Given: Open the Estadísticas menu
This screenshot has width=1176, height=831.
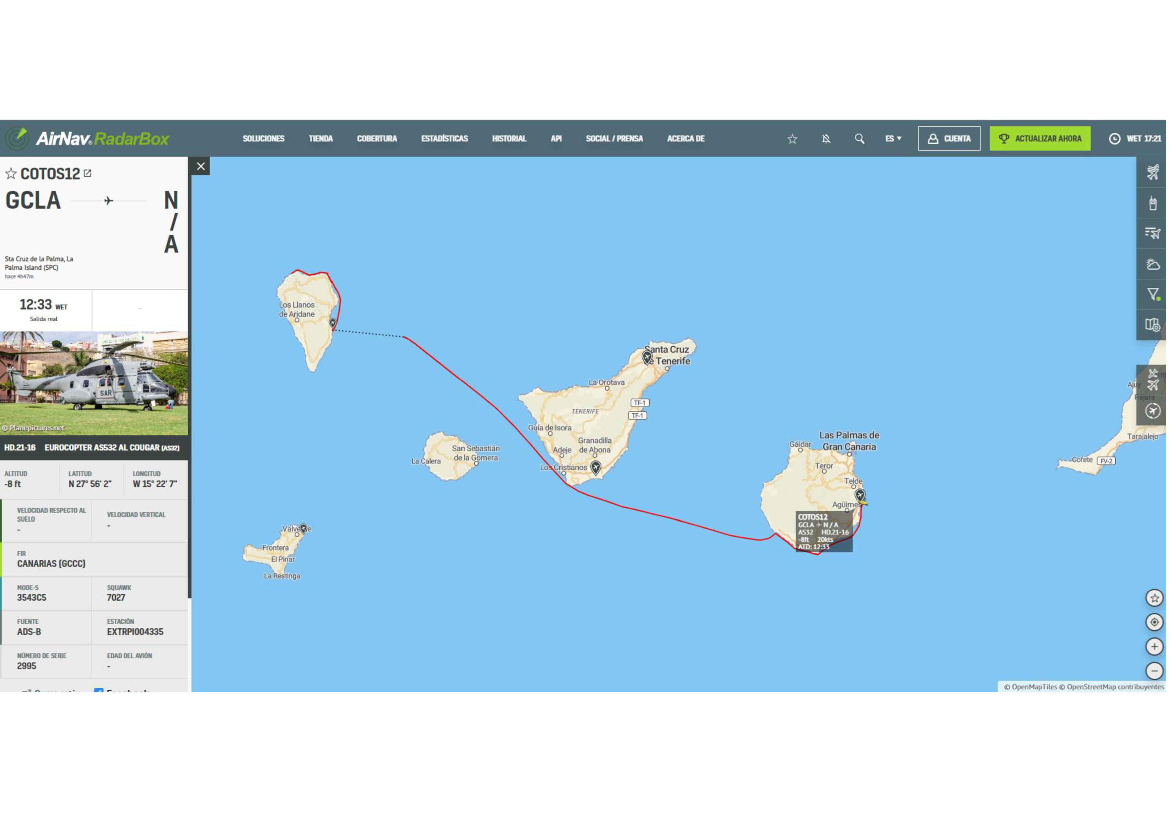Looking at the screenshot, I should point(444,139).
